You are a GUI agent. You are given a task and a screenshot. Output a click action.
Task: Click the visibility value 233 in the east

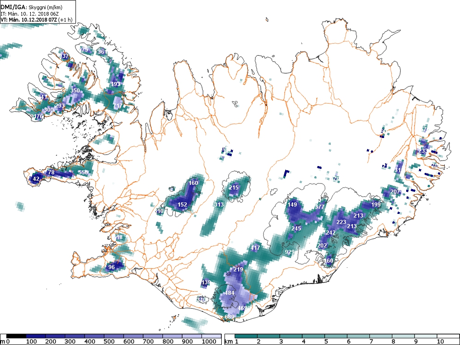tap(423, 151)
